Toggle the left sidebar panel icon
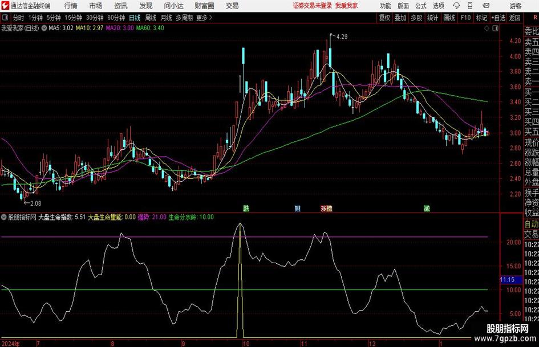Viewport: 539px width, 347px height. click(5, 18)
